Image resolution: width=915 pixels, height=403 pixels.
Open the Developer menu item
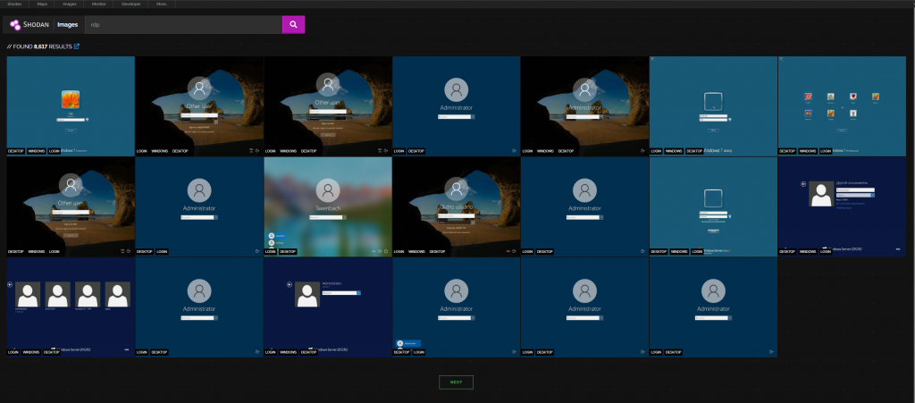click(130, 4)
